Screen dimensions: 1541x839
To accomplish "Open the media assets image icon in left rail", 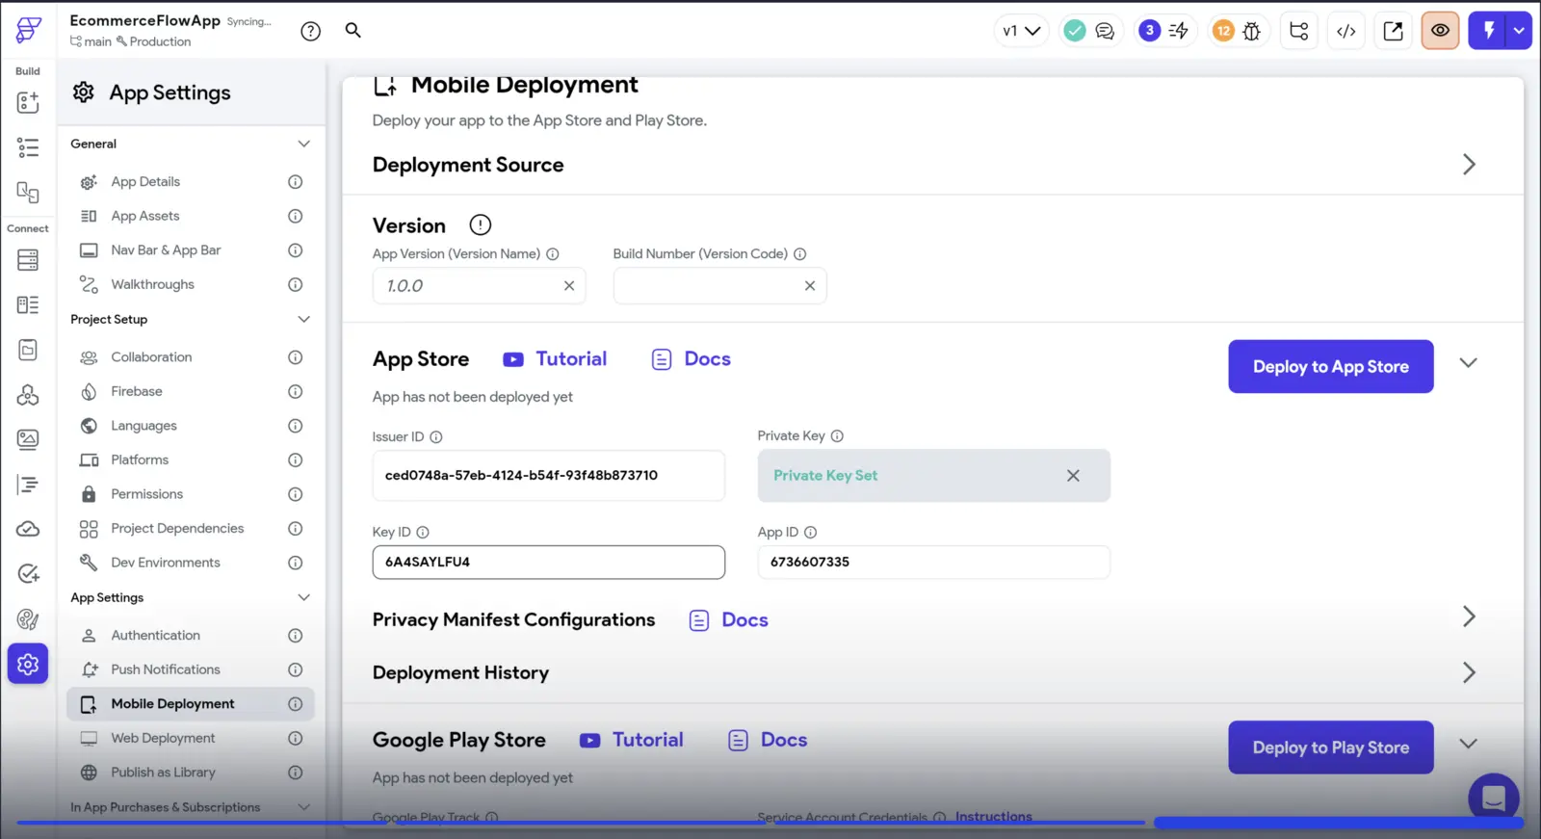I will pyautogui.click(x=28, y=440).
